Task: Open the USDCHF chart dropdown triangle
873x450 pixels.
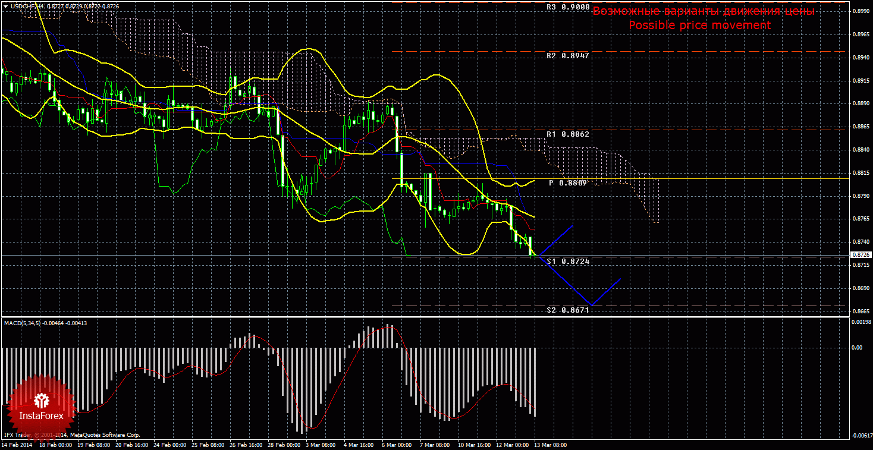Action: 5,5
